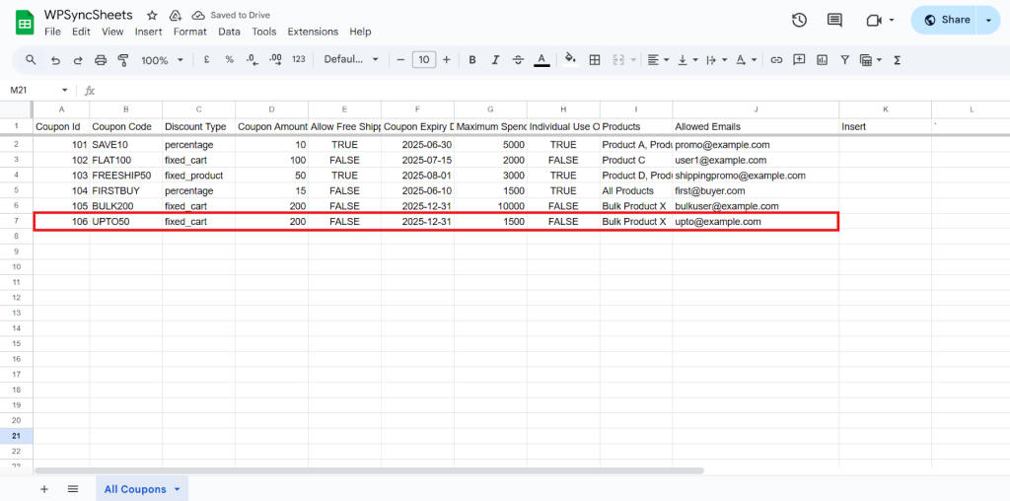Viewport: 1010px width, 501px height.
Task: Decrease font size with minus button
Action: pyautogui.click(x=400, y=60)
